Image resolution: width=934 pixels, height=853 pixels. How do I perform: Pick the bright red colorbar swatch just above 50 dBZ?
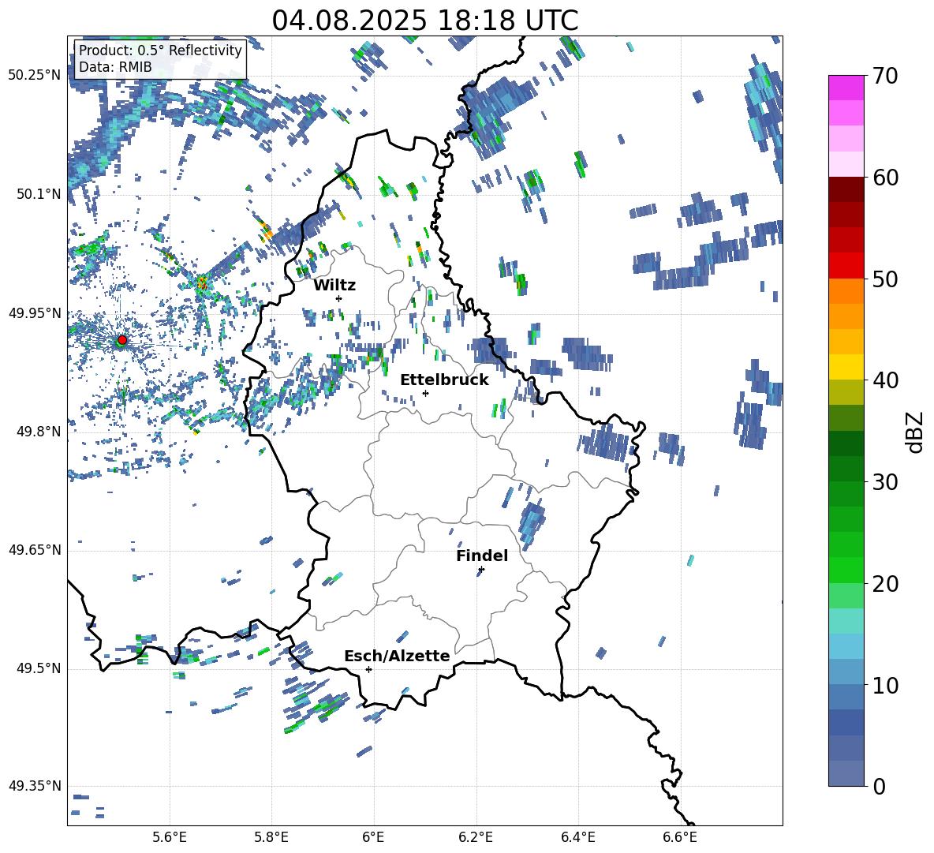tap(846, 266)
